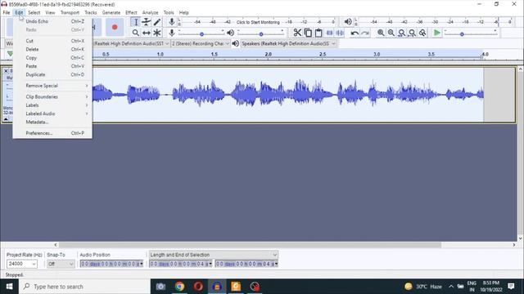Open the Effect menu

[131, 12]
